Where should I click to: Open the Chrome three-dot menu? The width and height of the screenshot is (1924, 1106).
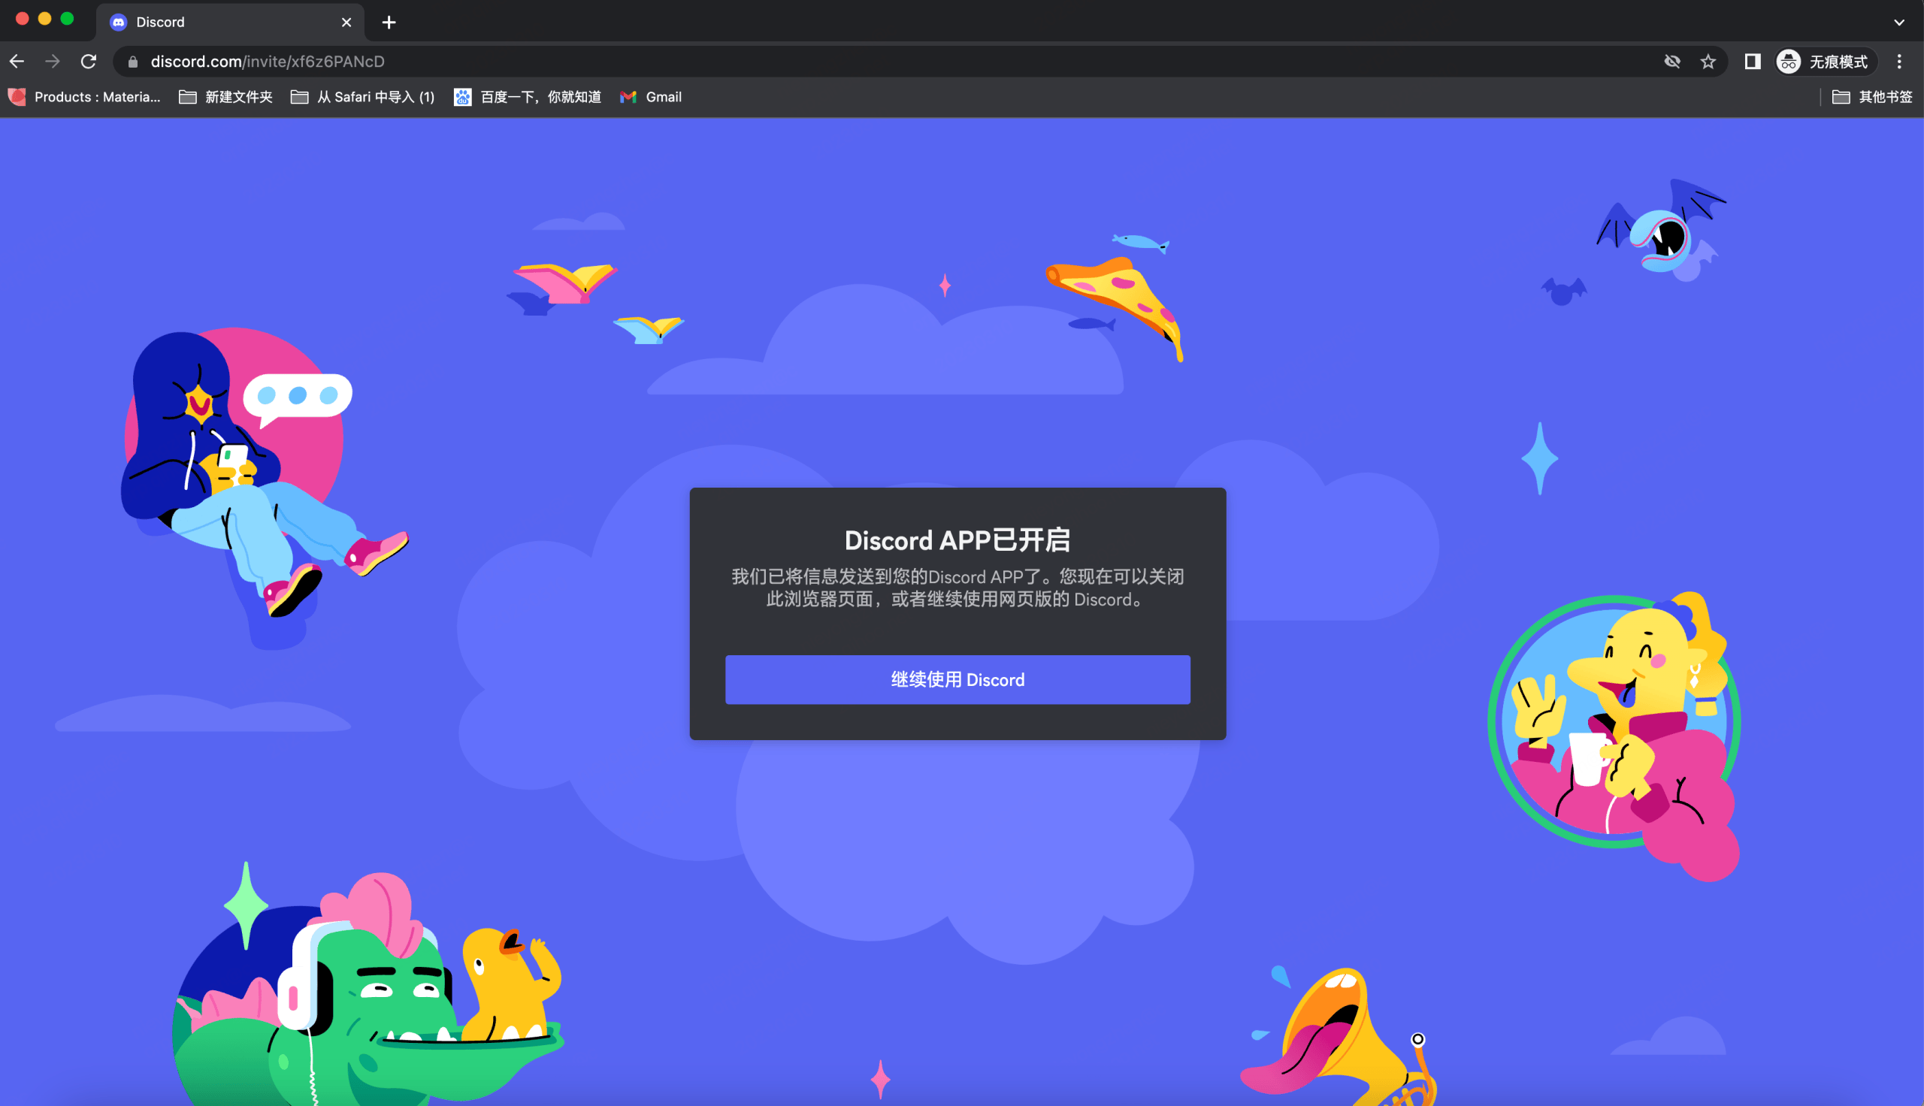[x=1900, y=62]
